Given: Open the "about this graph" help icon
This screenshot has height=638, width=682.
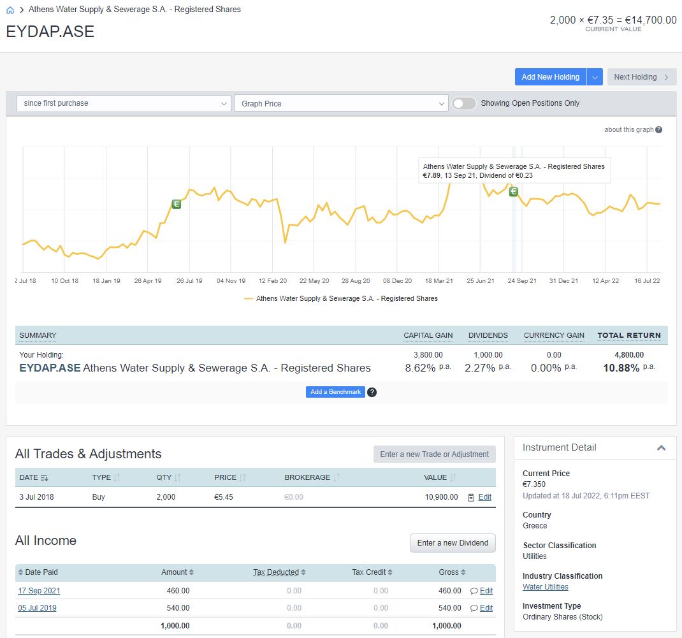Looking at the screenshot, I should pyautogui.click(x=660, y=129).
